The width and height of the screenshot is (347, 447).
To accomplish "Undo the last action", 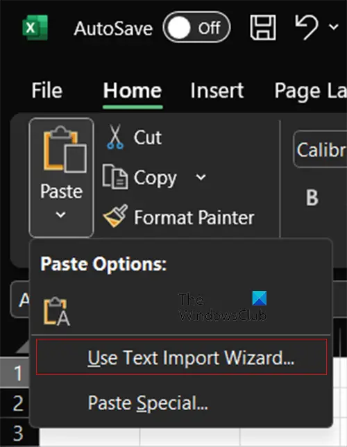I will pyautogui.click(x=307, y=27).
